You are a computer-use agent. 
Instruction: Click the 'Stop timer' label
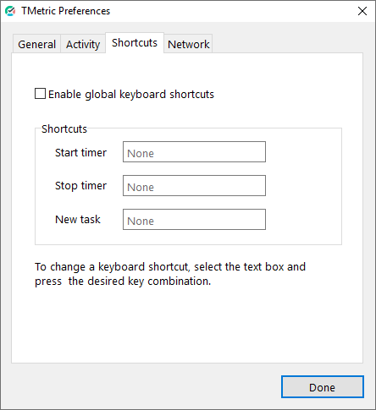coord(80,186)
